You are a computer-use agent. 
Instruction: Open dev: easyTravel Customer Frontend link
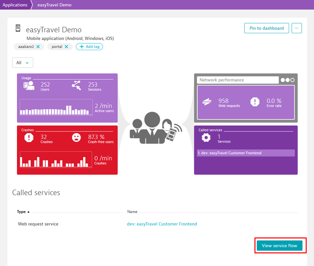coord(162,224)
